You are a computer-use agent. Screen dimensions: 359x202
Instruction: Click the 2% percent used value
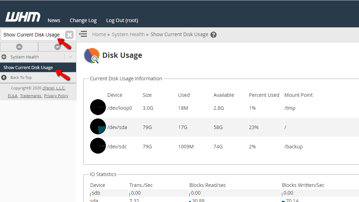point(252,146)
